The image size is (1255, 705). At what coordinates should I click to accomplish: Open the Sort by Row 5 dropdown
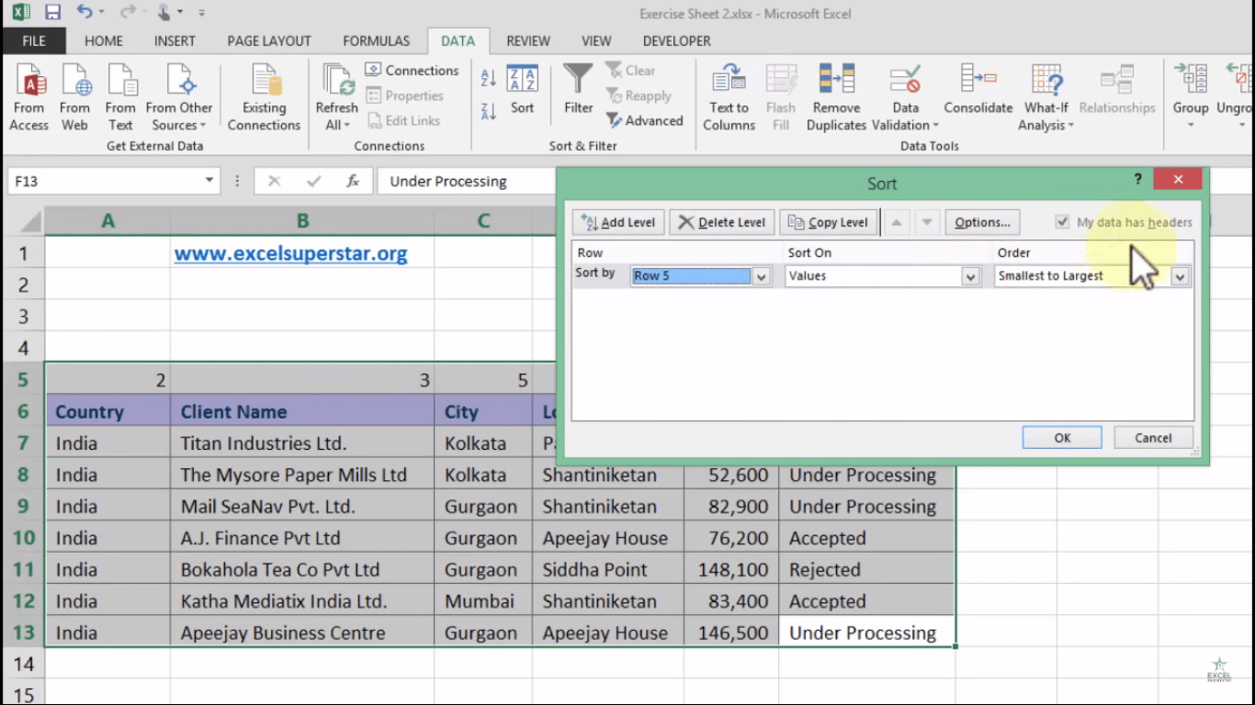pyautogui.click(x=762, y=275)
